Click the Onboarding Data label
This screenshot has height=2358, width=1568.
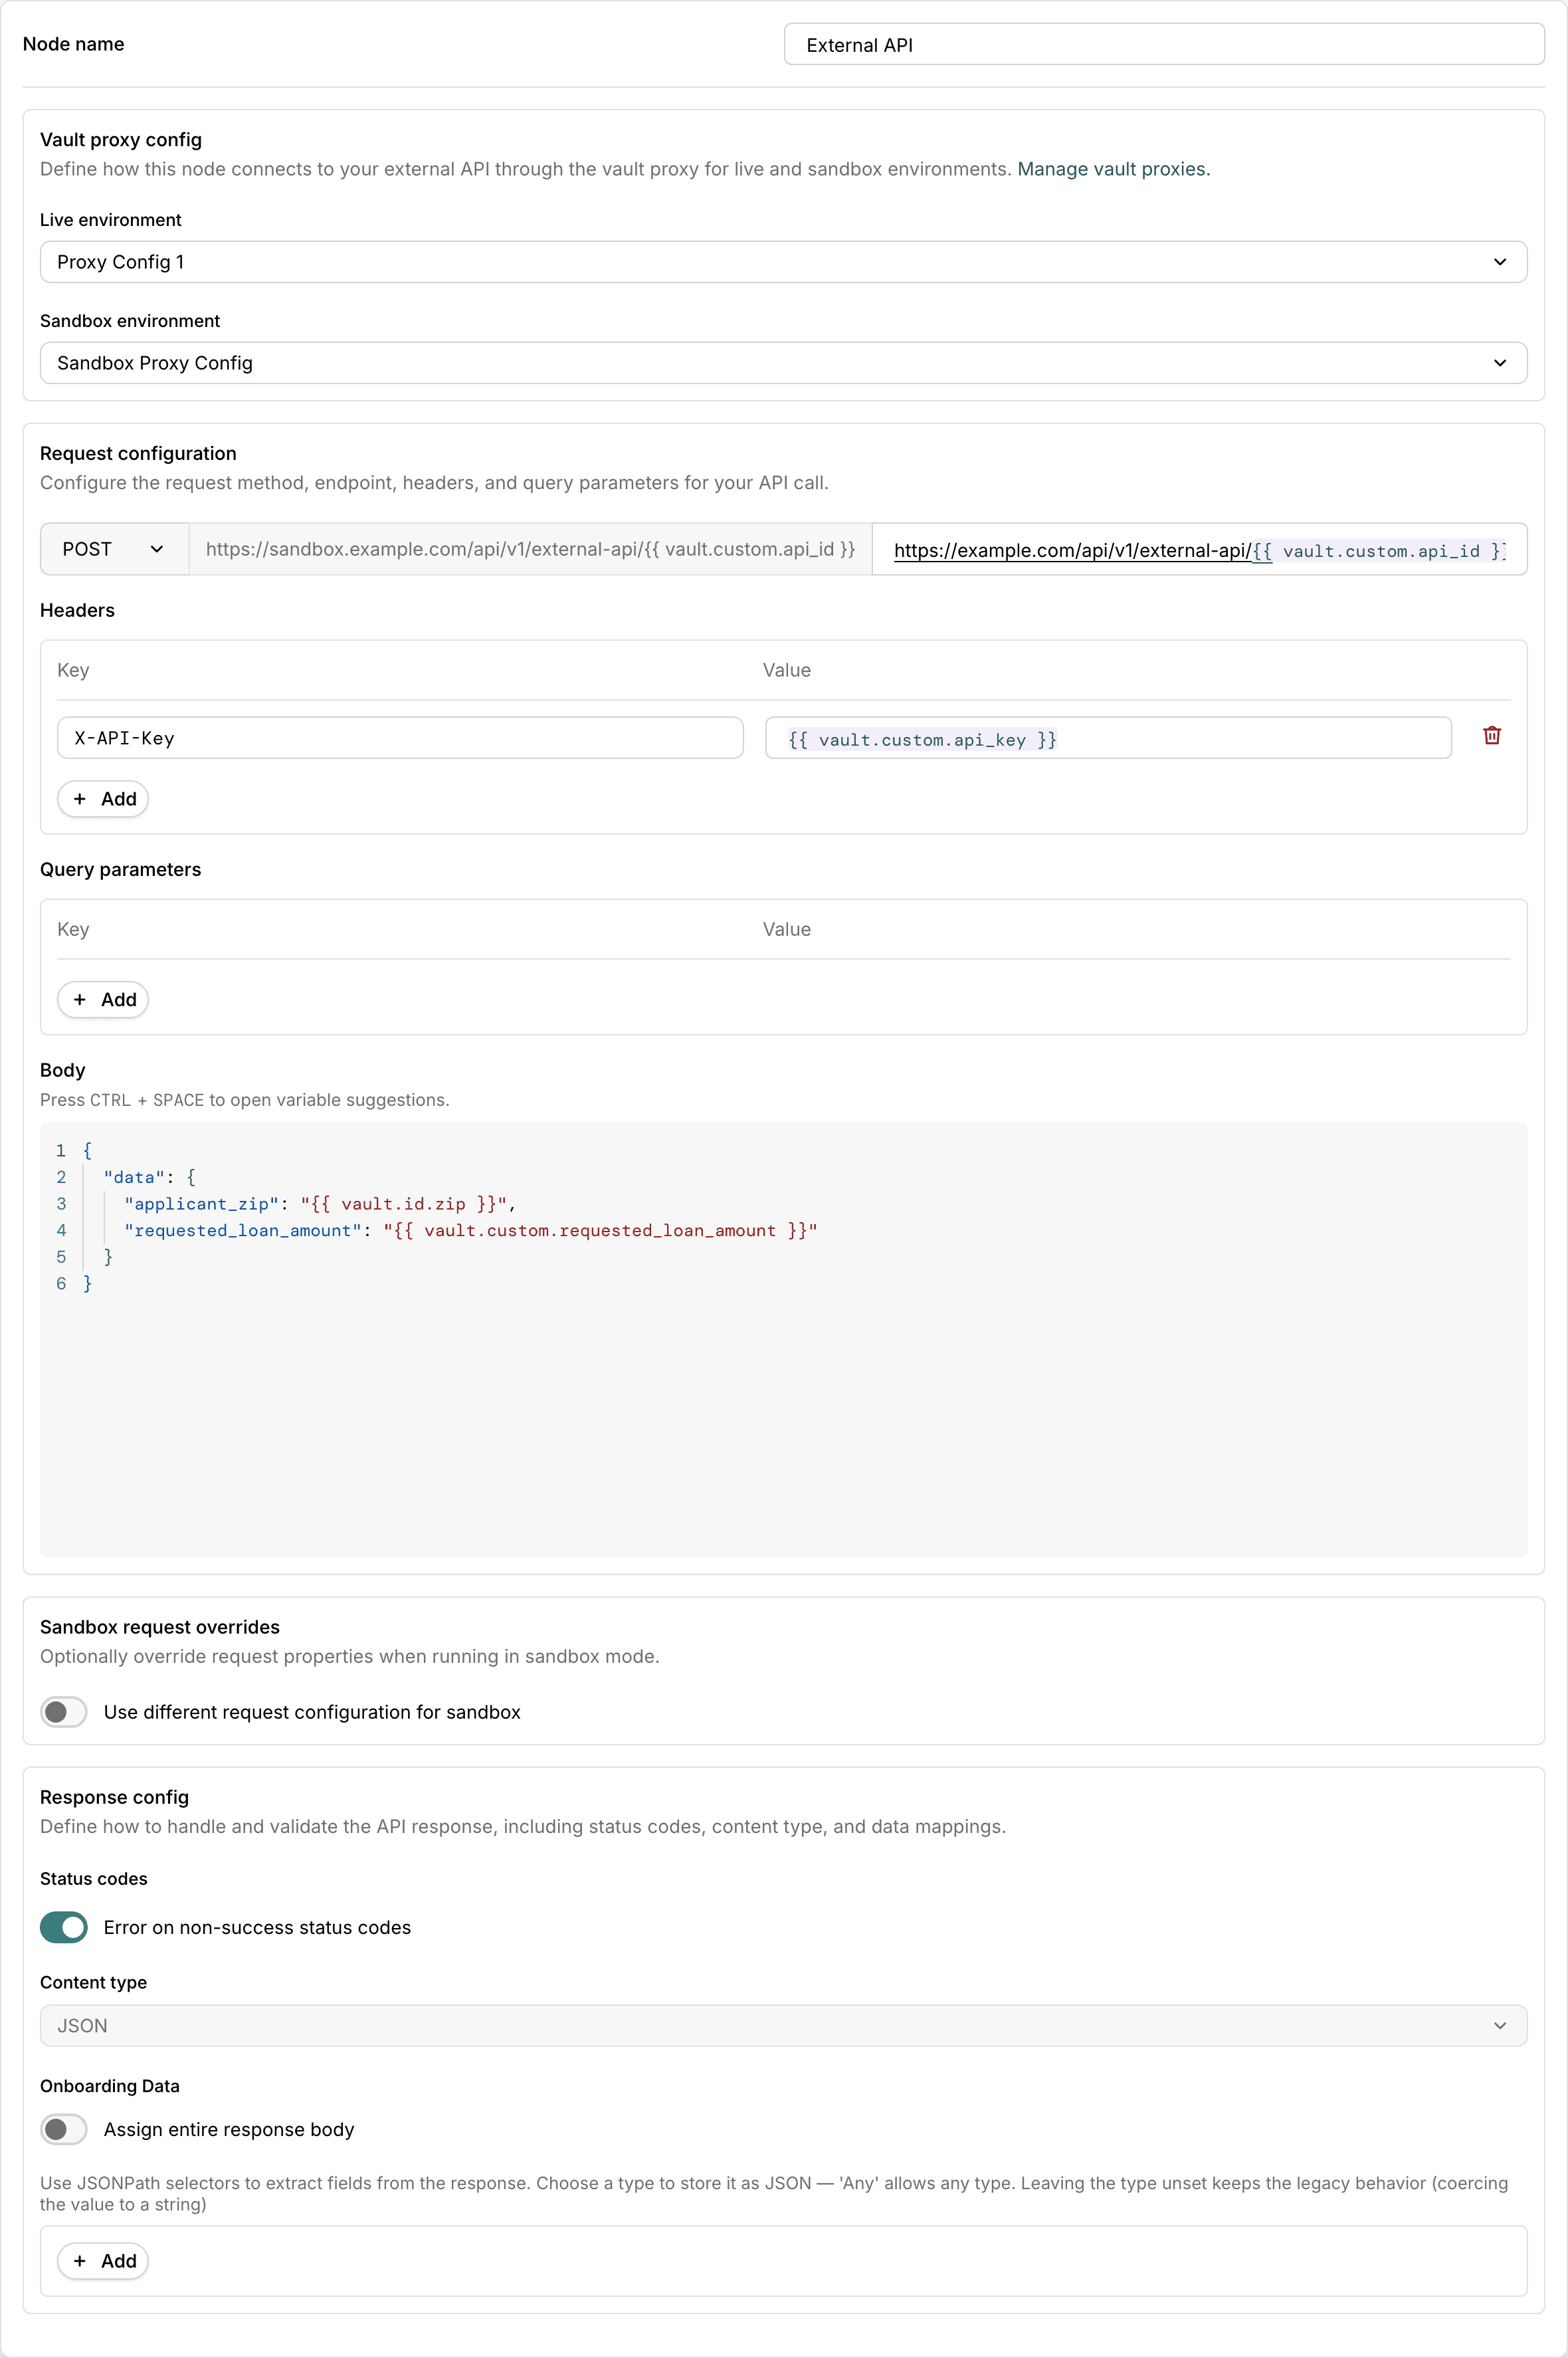pyautogui.click(x=110, y=2086)
